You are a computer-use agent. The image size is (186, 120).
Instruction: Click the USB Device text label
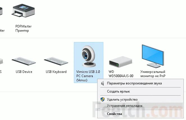[x=24, y=72]
